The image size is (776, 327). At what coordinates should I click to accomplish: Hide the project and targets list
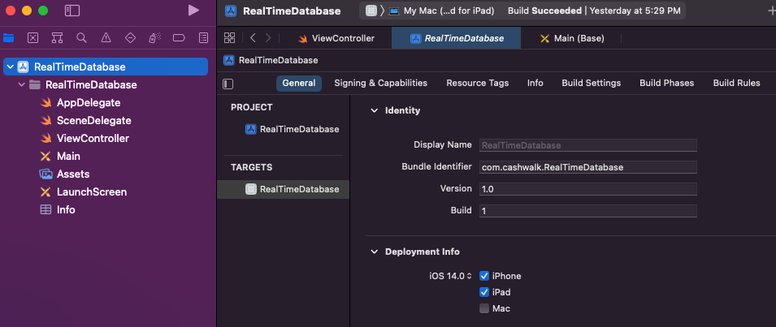(228, 84)
